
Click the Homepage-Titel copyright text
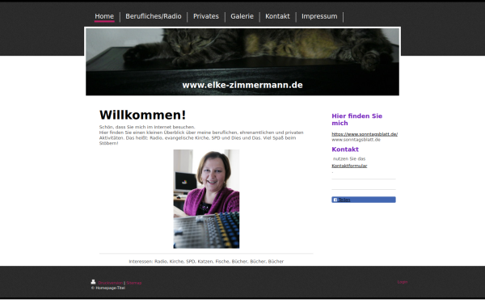click(x=108, y=288)
